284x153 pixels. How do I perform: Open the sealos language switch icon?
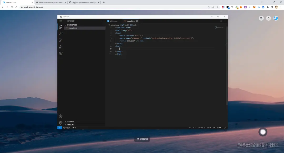[261, 18]
